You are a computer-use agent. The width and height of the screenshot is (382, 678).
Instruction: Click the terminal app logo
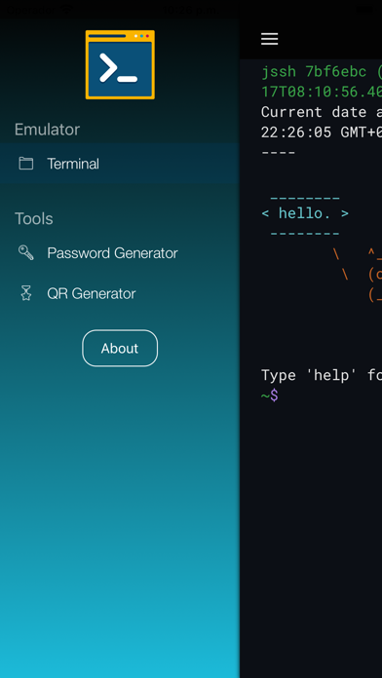[x=120, y=65]
